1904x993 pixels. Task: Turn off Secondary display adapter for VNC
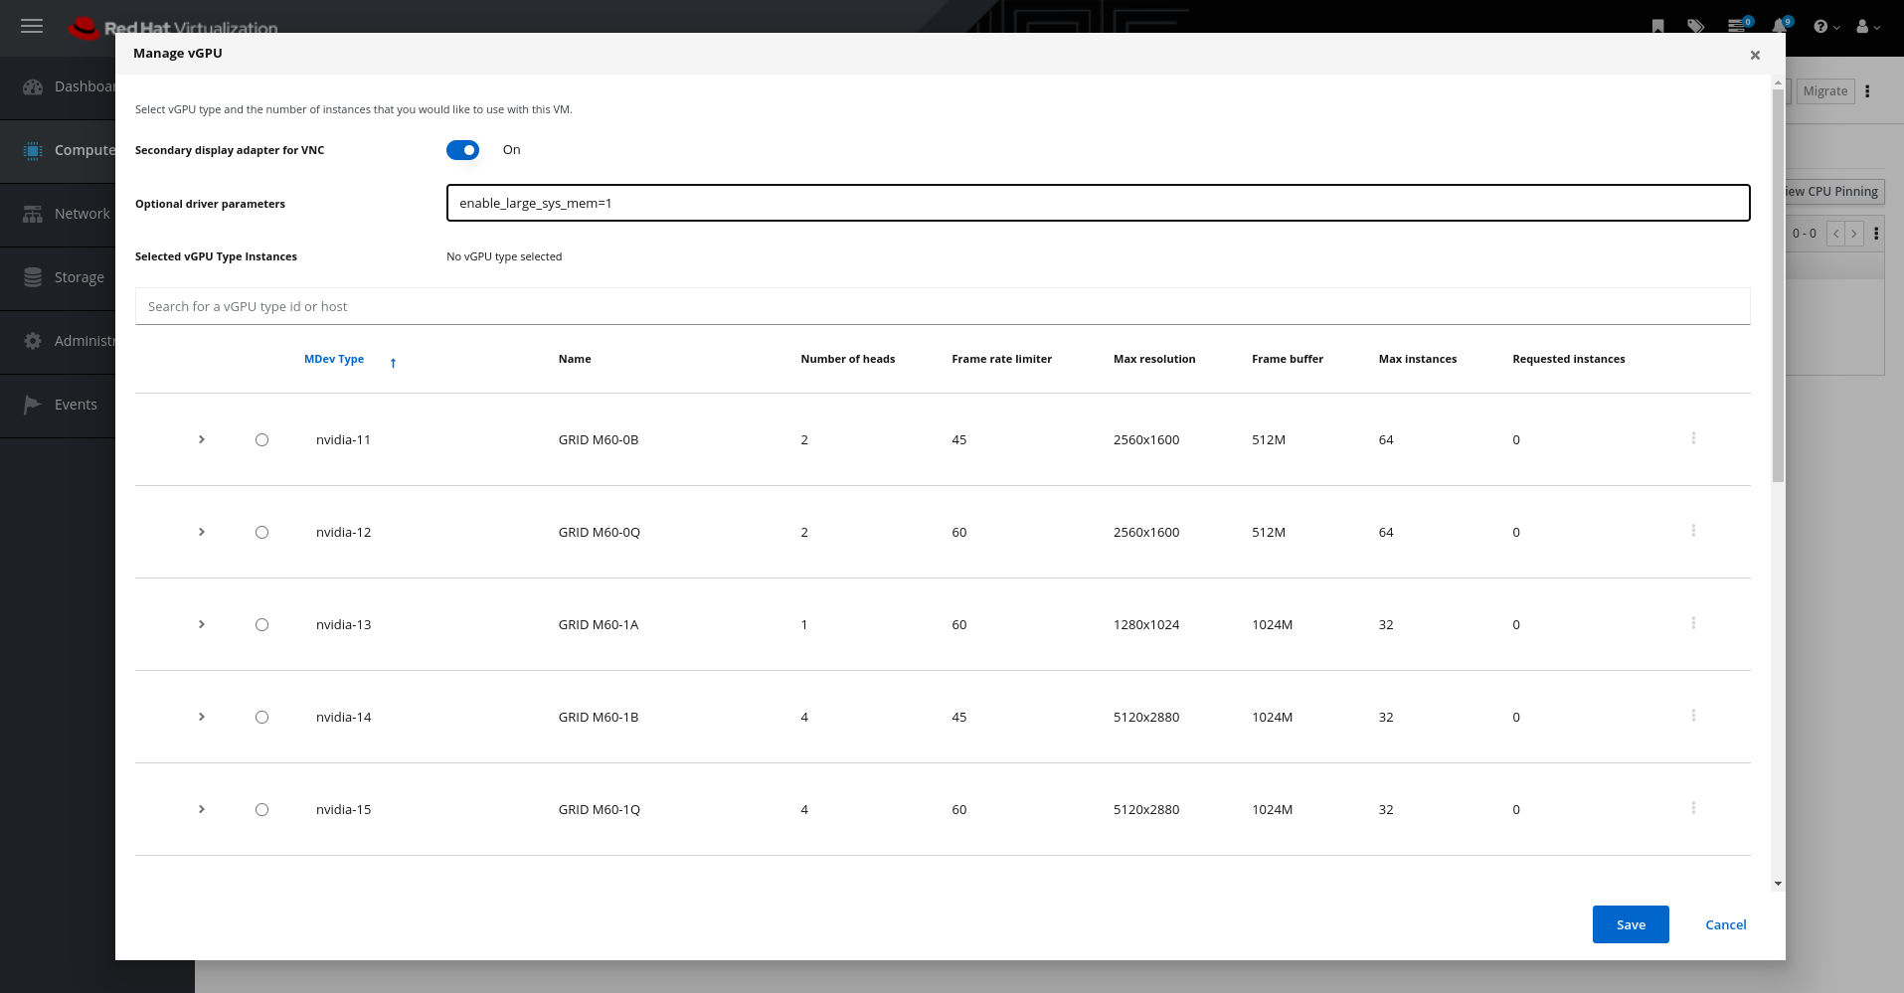click(462, 150)
